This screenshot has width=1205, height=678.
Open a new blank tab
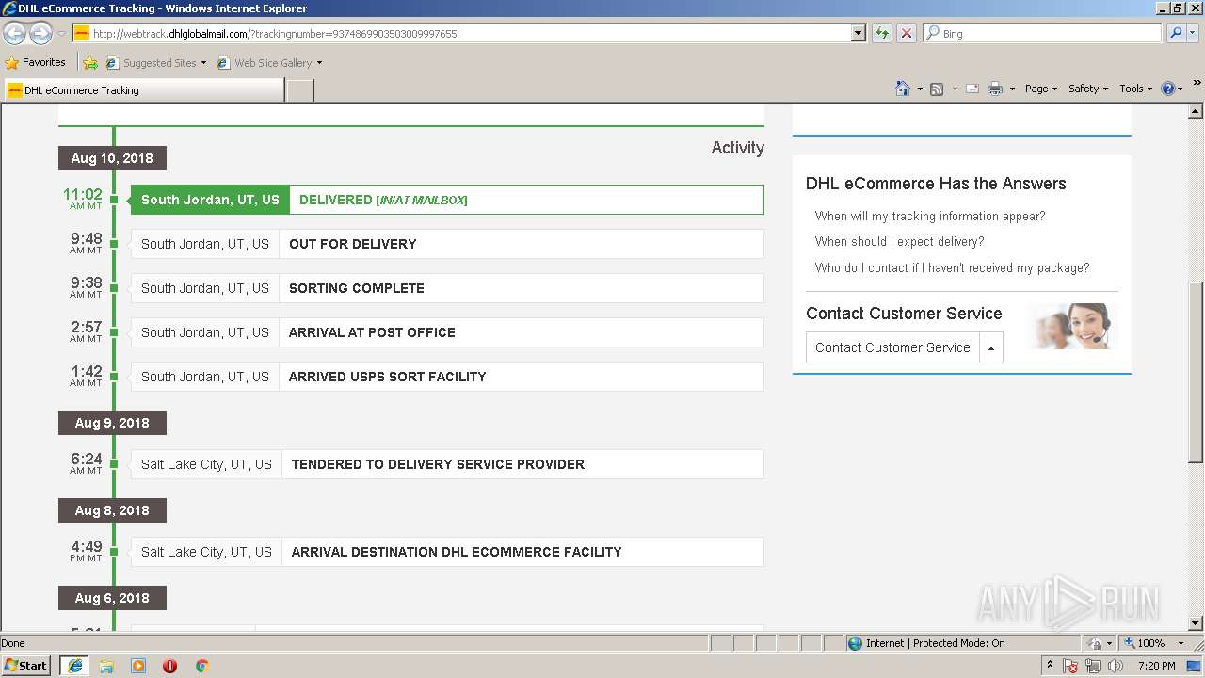click(299, 90)
